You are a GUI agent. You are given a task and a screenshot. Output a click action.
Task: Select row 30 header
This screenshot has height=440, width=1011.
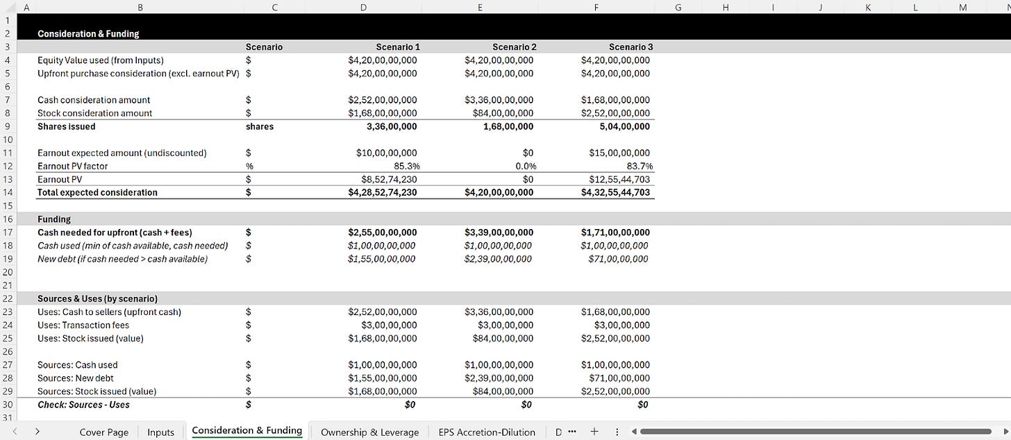coord(9,405)
